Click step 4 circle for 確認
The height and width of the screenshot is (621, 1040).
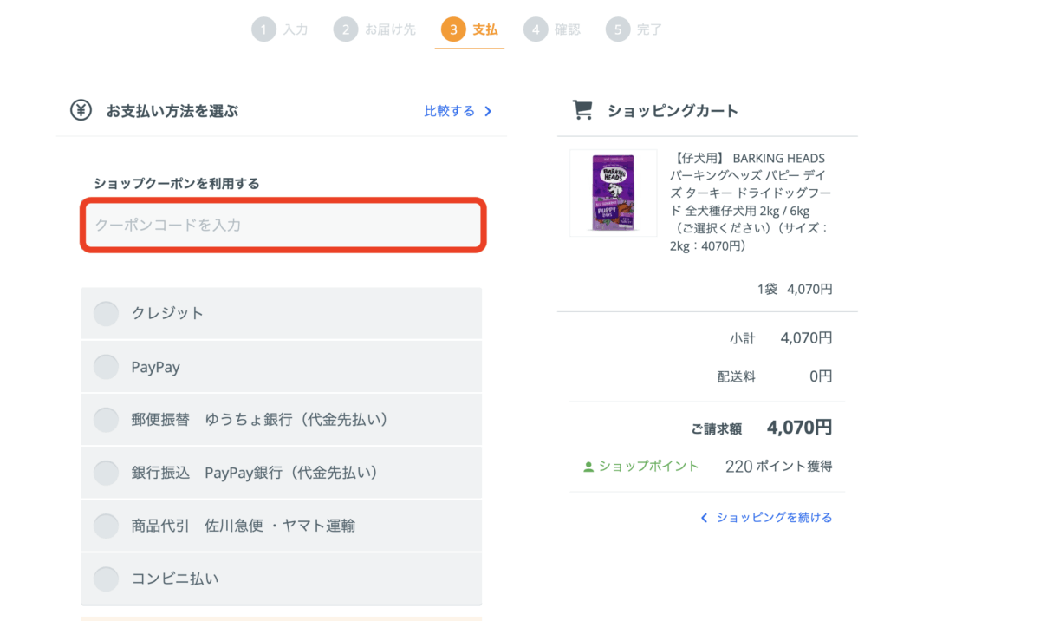(x=535, y=29)
